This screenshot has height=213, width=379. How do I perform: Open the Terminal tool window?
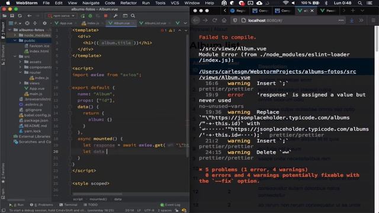tap(68, 205)
